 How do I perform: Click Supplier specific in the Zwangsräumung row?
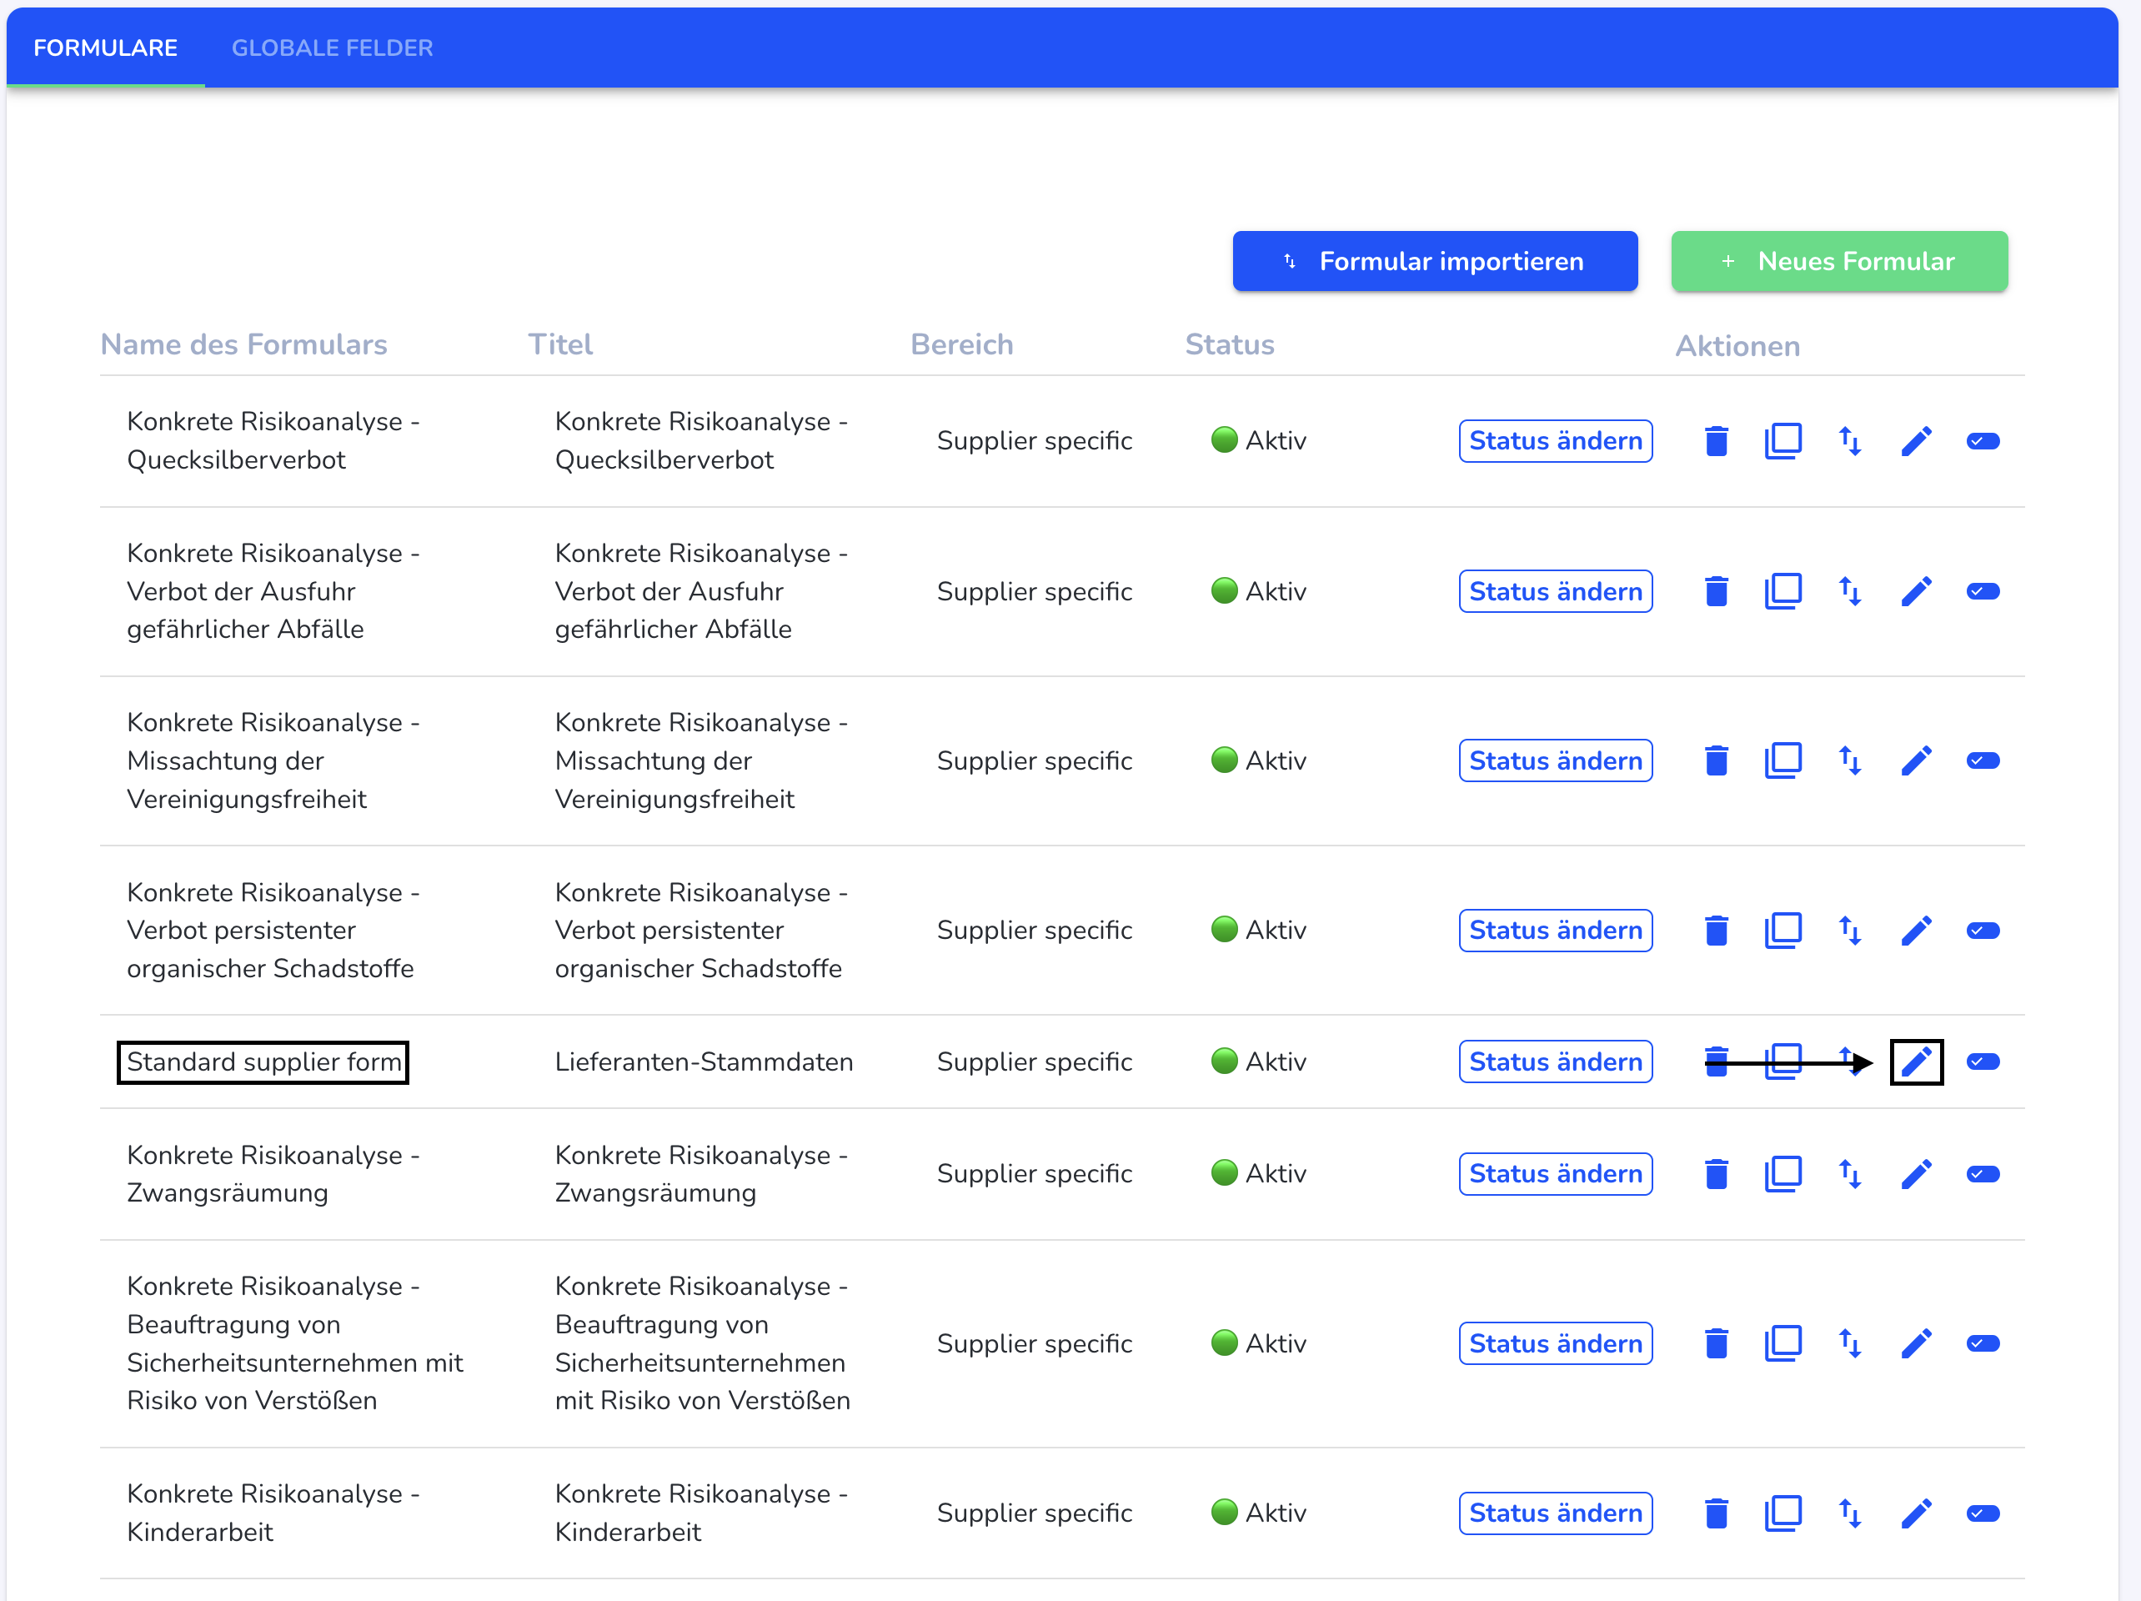click(1035, 1174)
